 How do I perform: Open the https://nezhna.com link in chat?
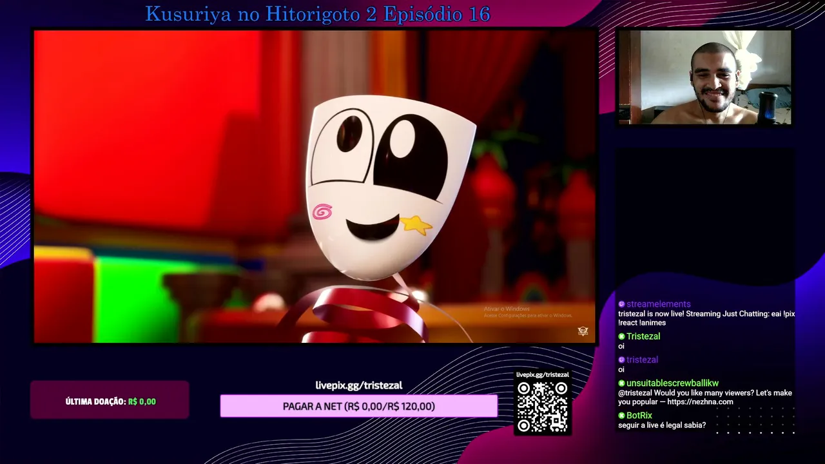[x=700, y=402]
